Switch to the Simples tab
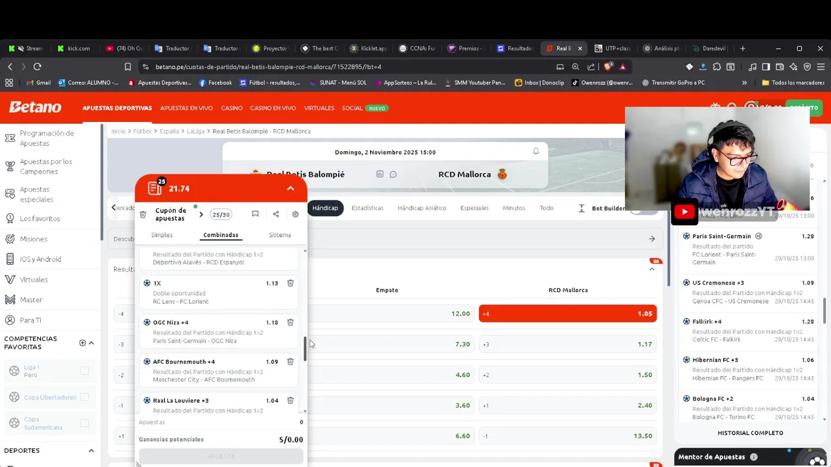This screenshot has width=831, height=467. pos(162,235)
